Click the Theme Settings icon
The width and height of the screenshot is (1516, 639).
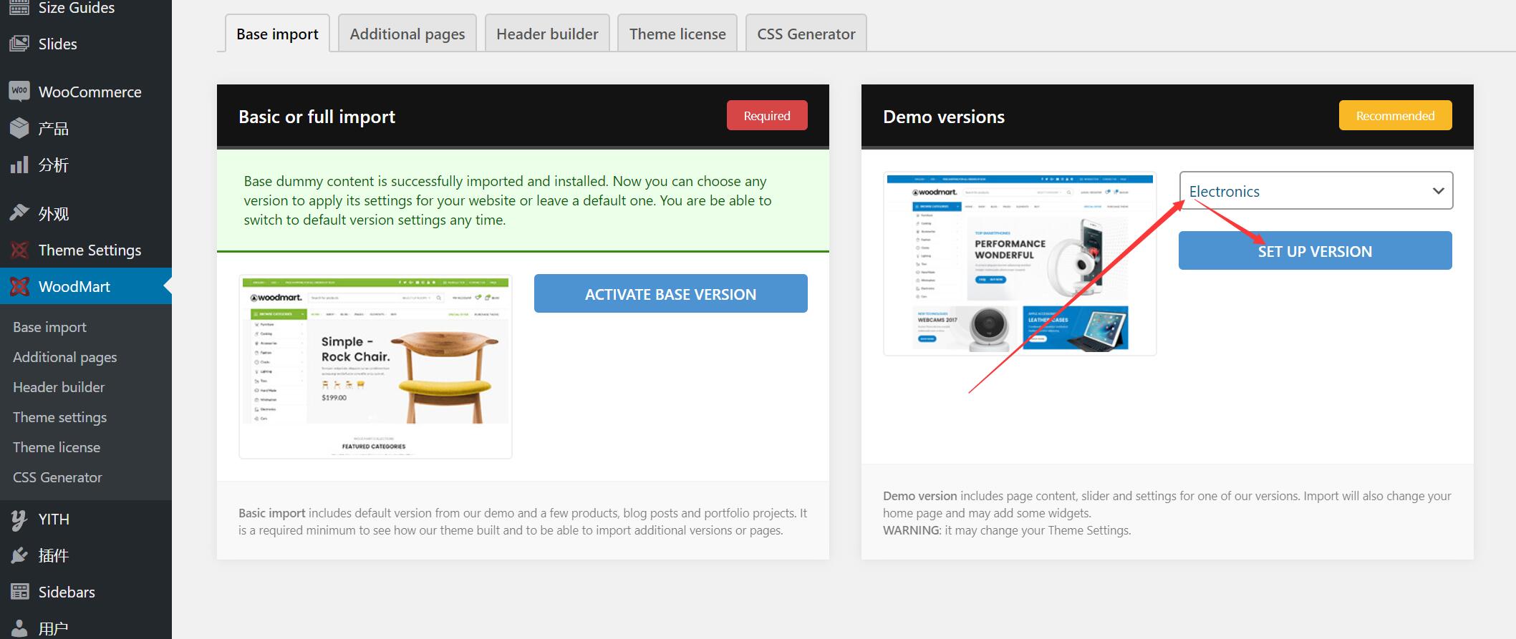(19, 250)
